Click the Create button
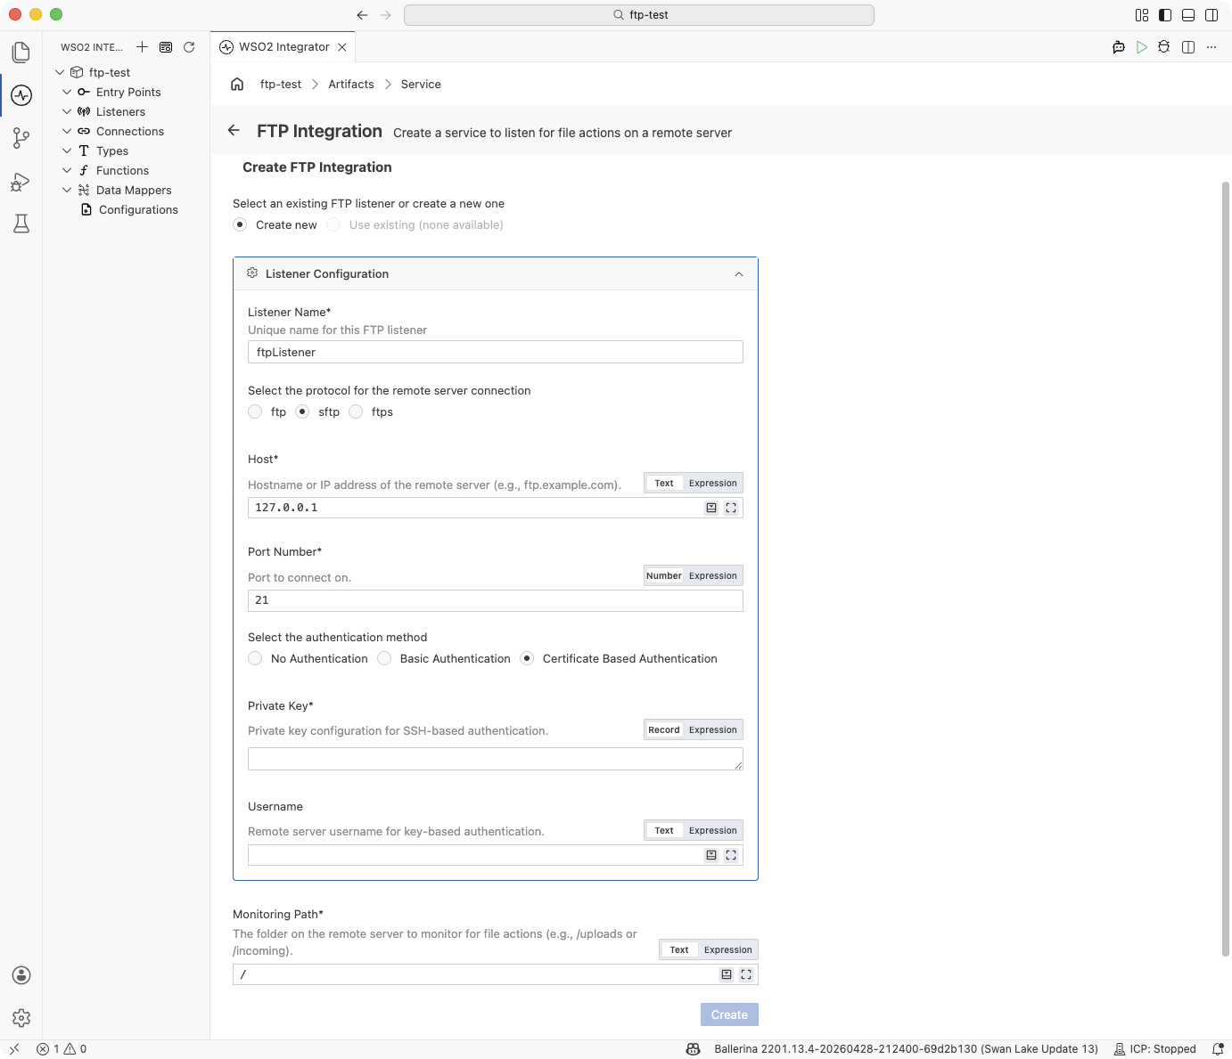This screenshot has width=1232, height=1059. tap(729, 1014)
